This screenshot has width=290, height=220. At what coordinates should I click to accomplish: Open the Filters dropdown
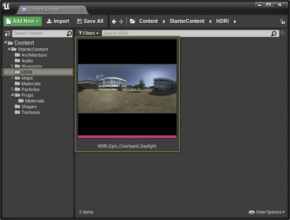pyautogui.click(x=88, y=33)
